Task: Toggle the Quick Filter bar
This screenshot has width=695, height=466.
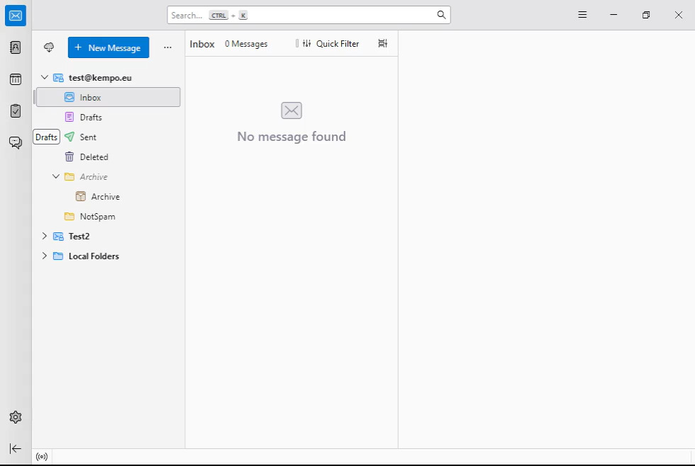Action: (x=330, y=44)
